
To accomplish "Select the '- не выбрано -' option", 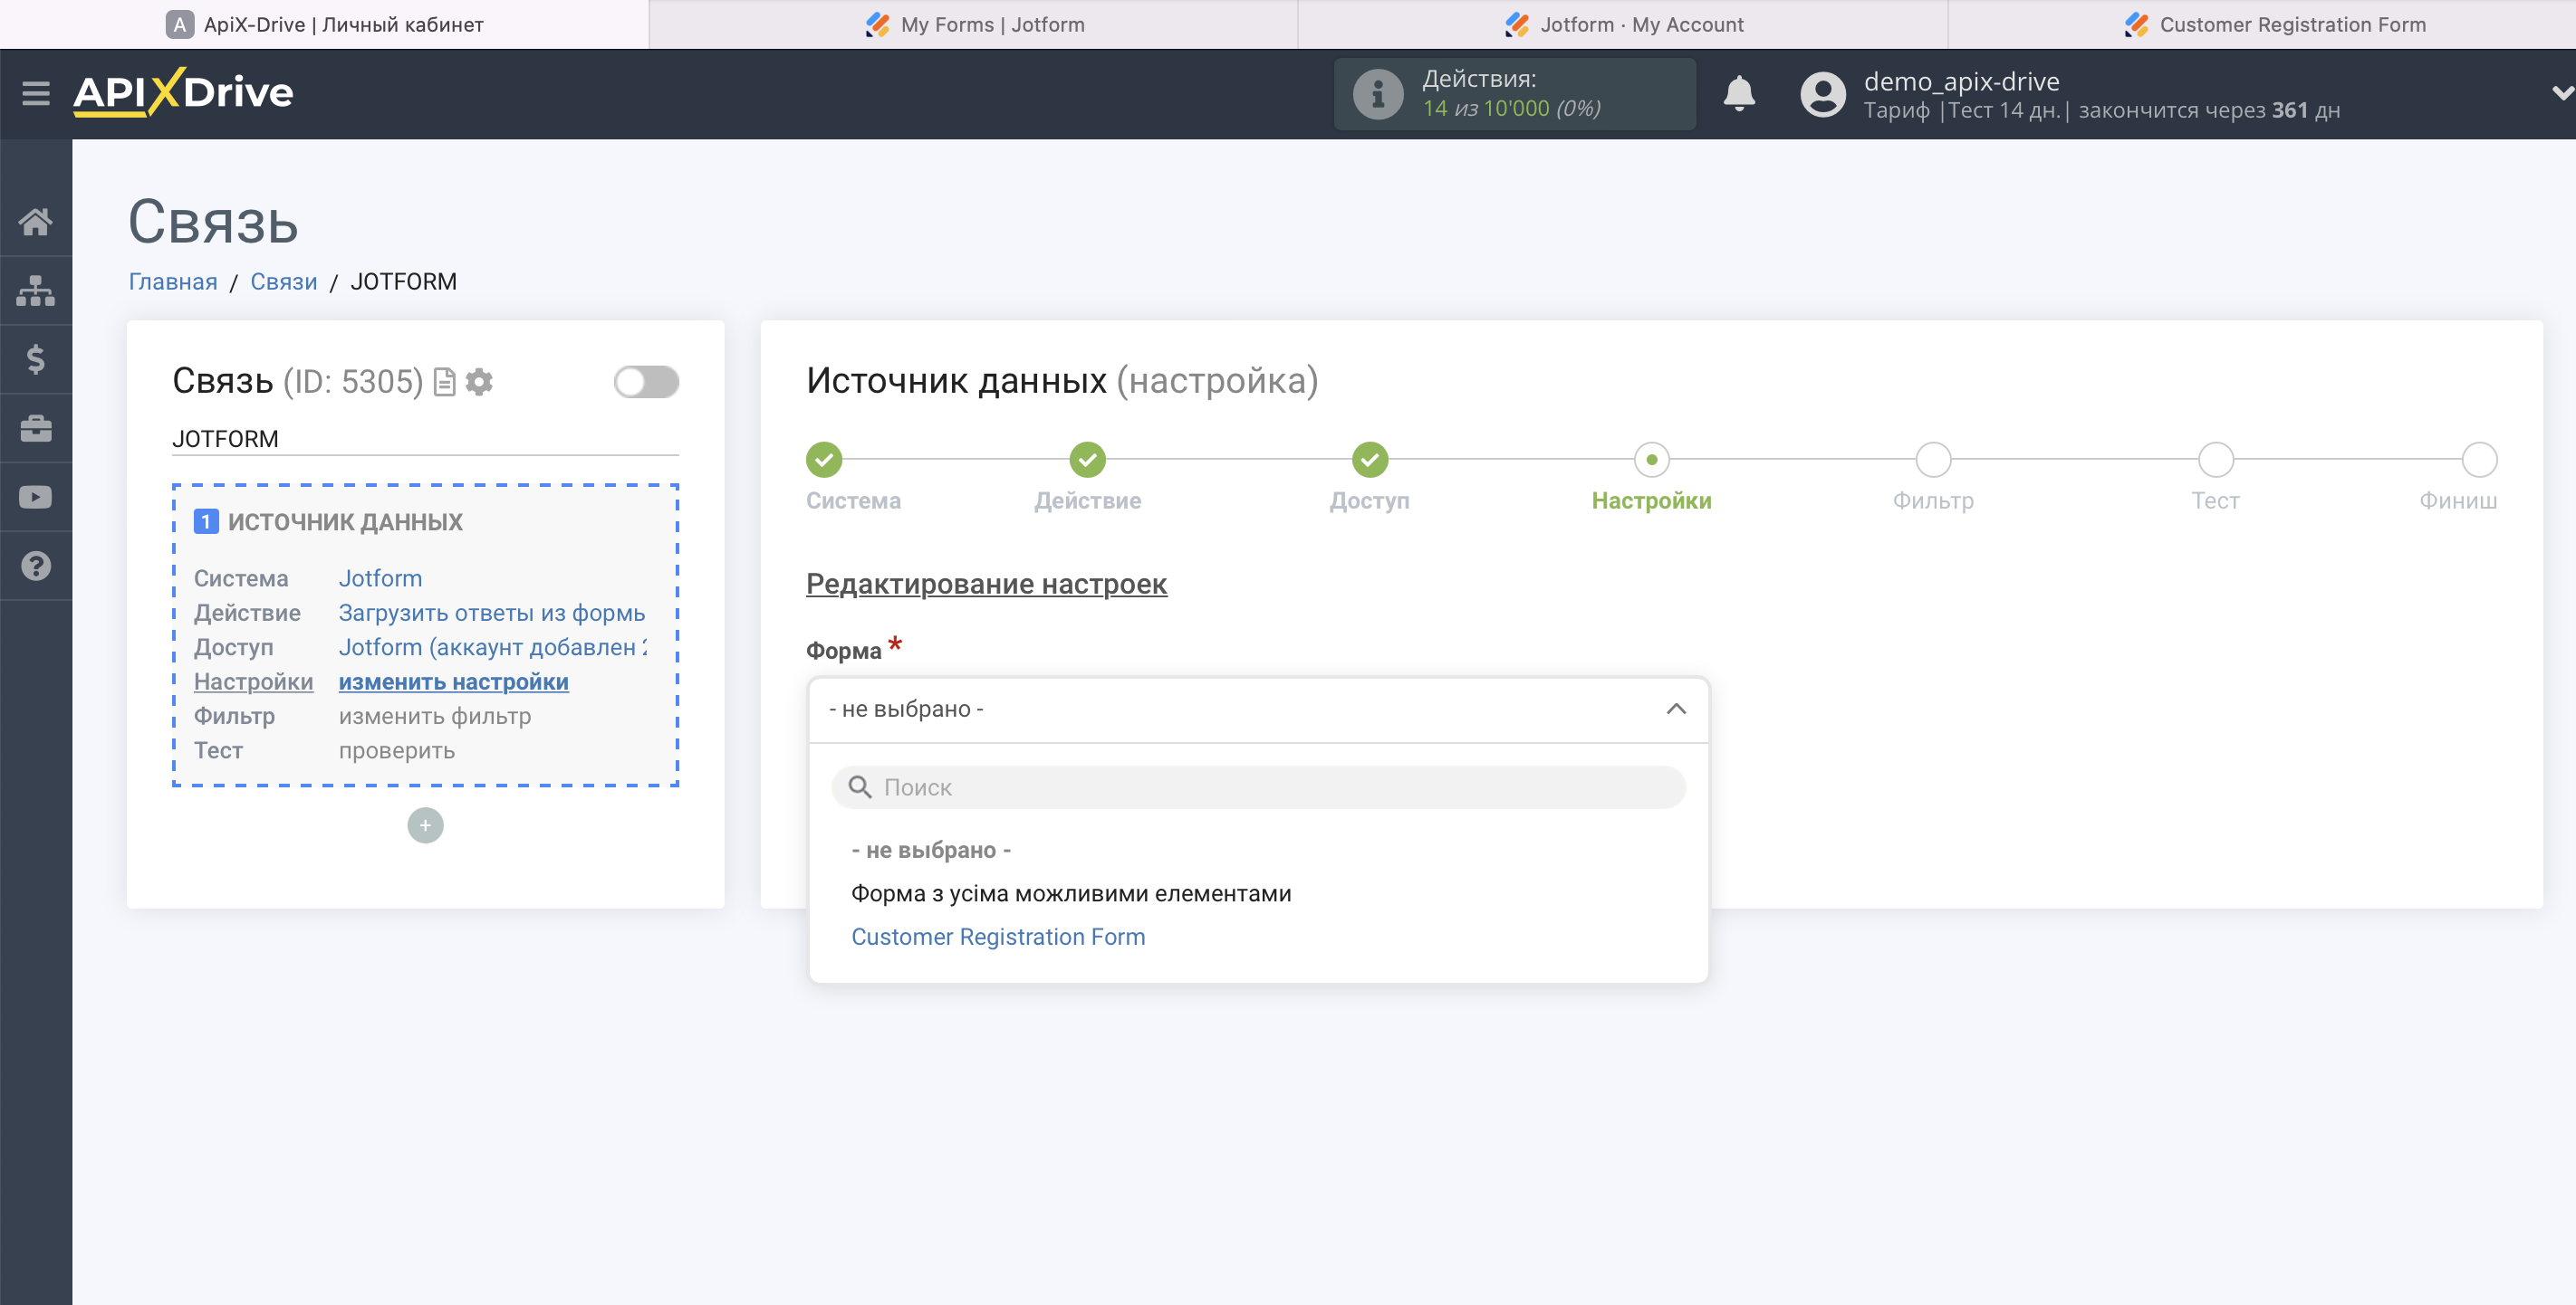I will (x=931, y=851).
